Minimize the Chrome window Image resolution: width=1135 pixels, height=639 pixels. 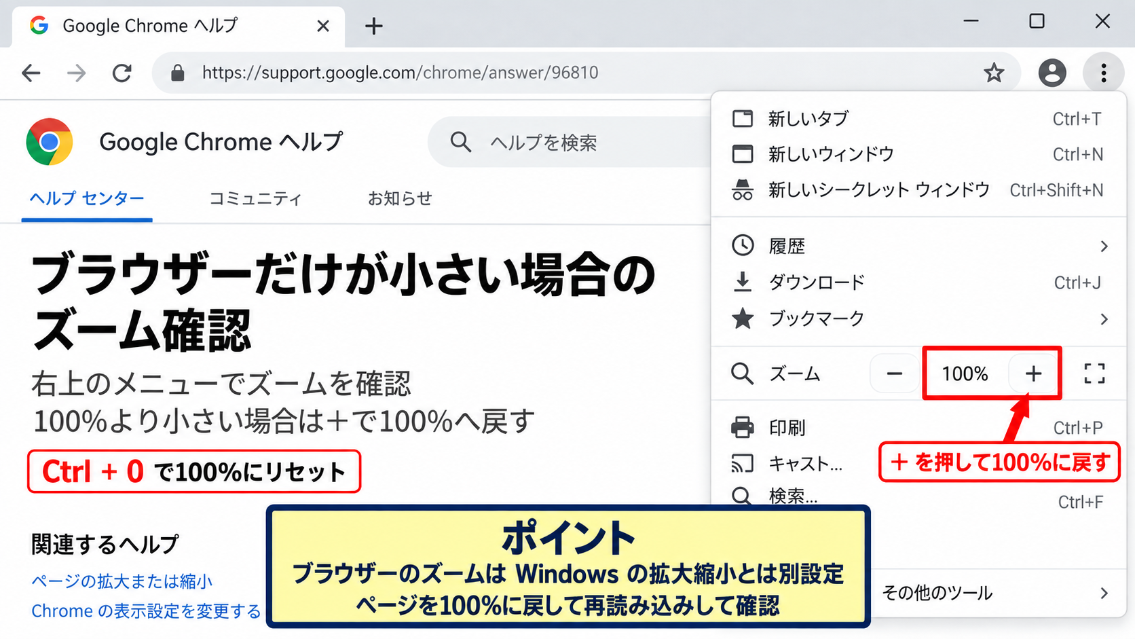coord(971,21)
